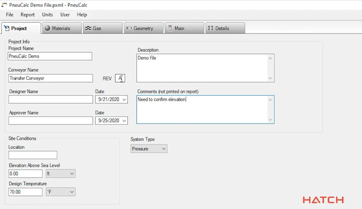This screenshot has height=209, width=362.
Task: Open the Help menu
Action: click(x=82, y=15)
